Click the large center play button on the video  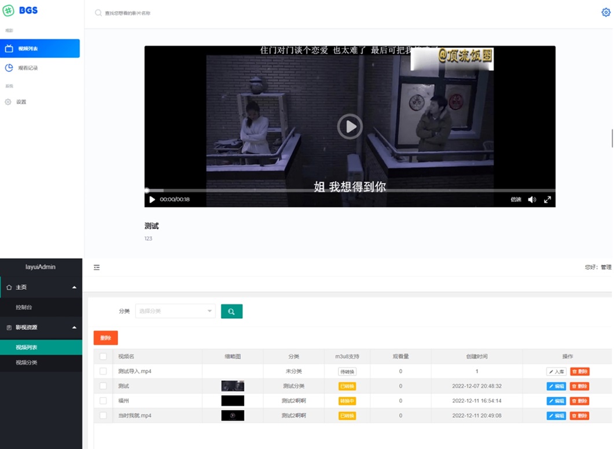click(x=350, y=127)
